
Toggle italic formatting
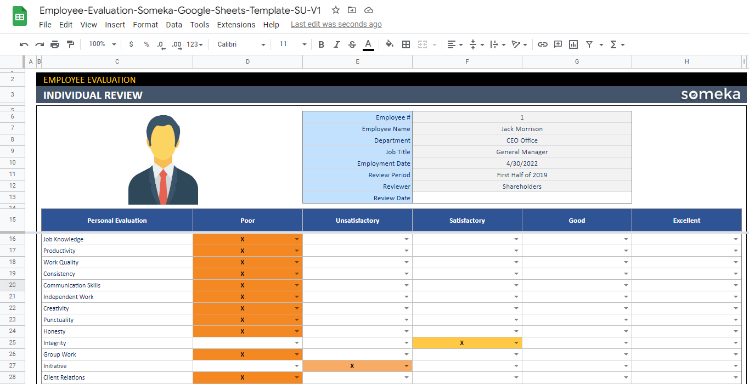[336, 44]
